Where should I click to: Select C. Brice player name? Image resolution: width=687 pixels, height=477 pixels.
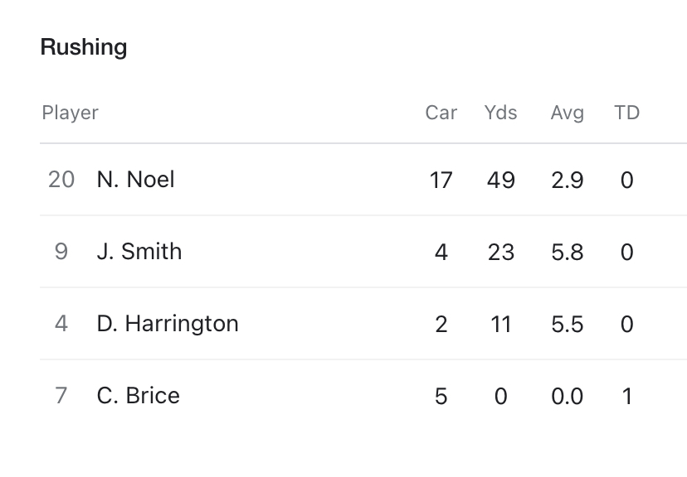(x=138, y=395)
